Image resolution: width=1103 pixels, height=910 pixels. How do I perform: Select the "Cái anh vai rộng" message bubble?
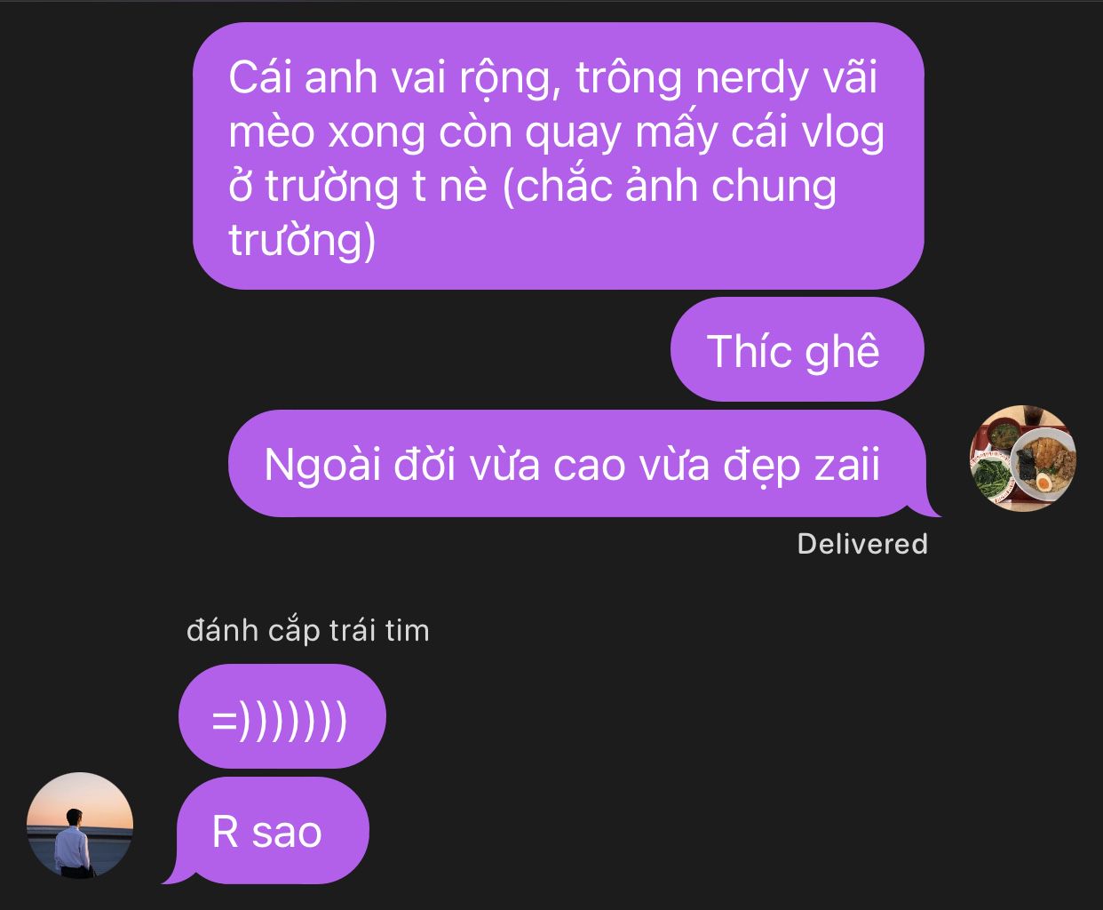click(x=559, y=156)
